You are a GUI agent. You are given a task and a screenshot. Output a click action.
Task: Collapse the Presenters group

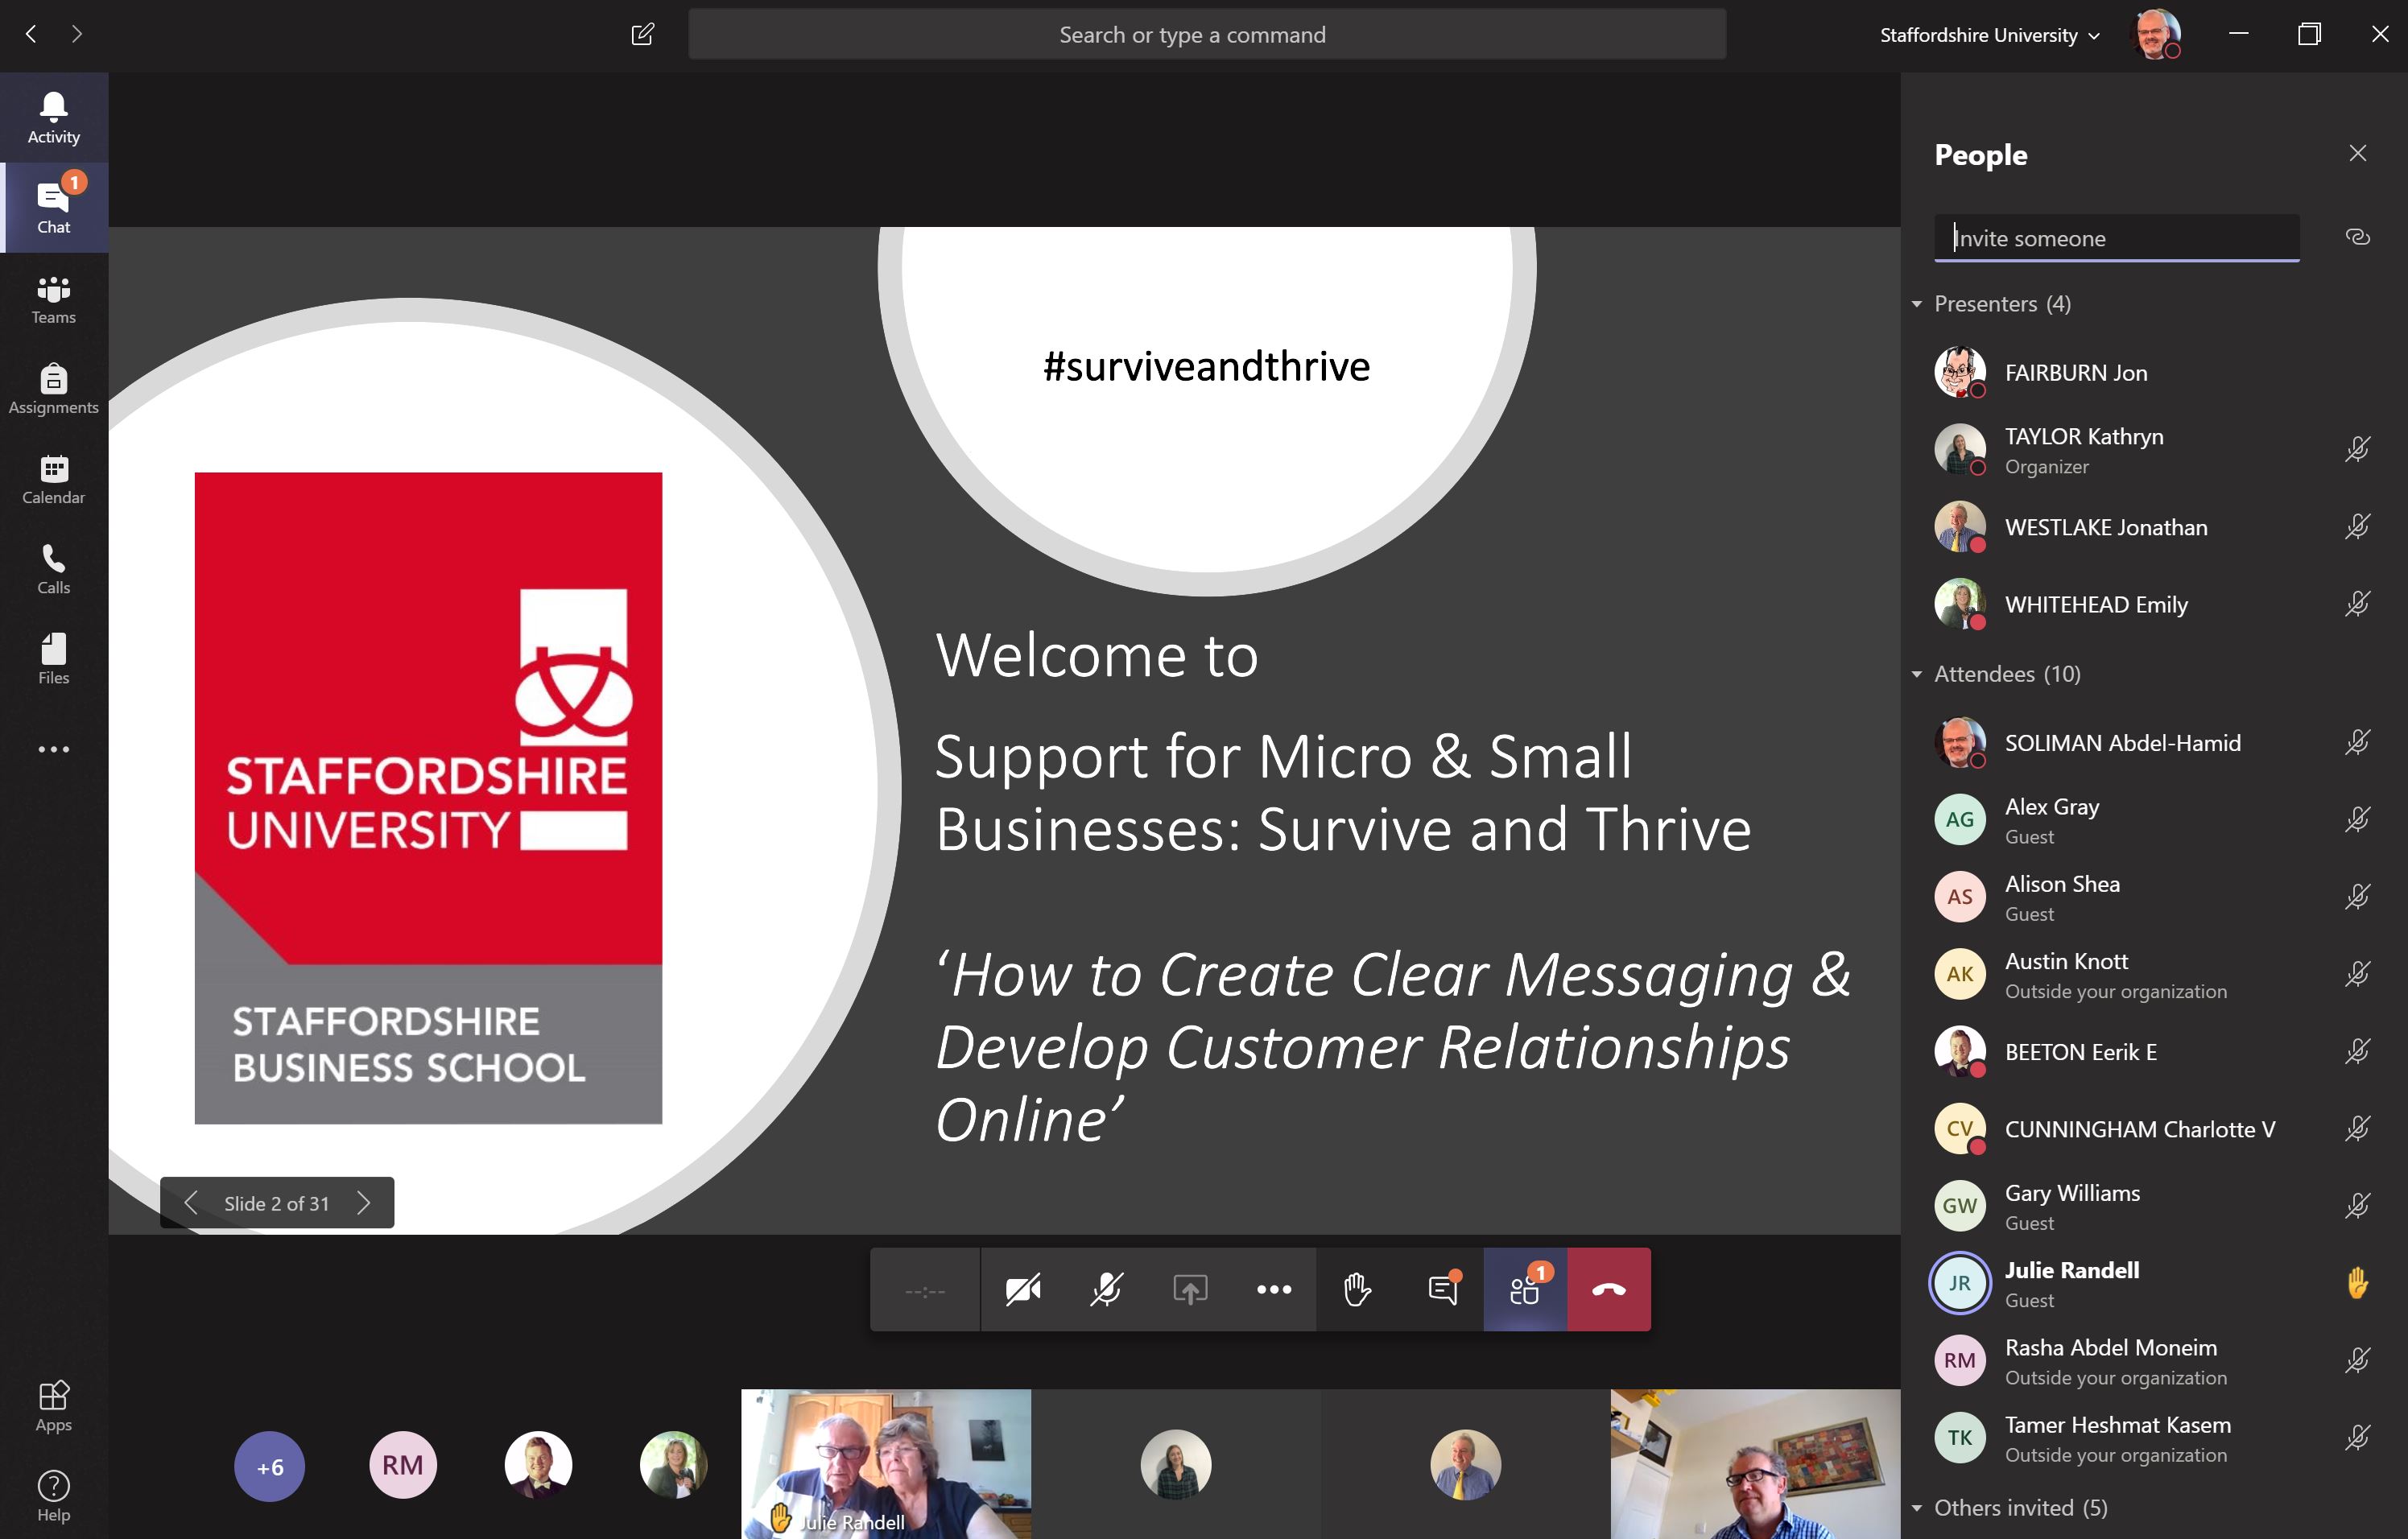[x=1917, y=303]
